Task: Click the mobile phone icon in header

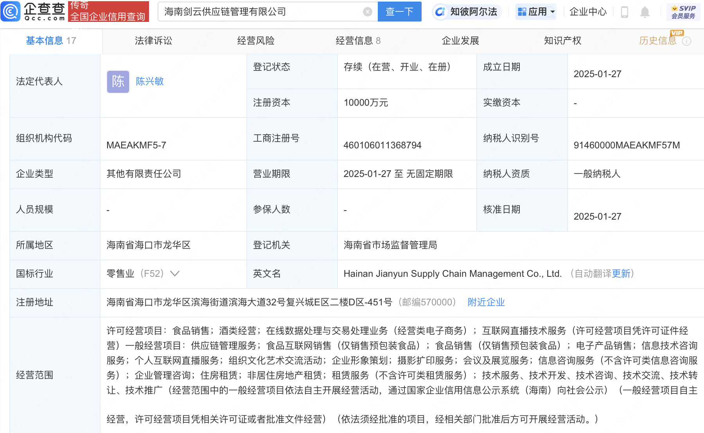Action: 624,12
